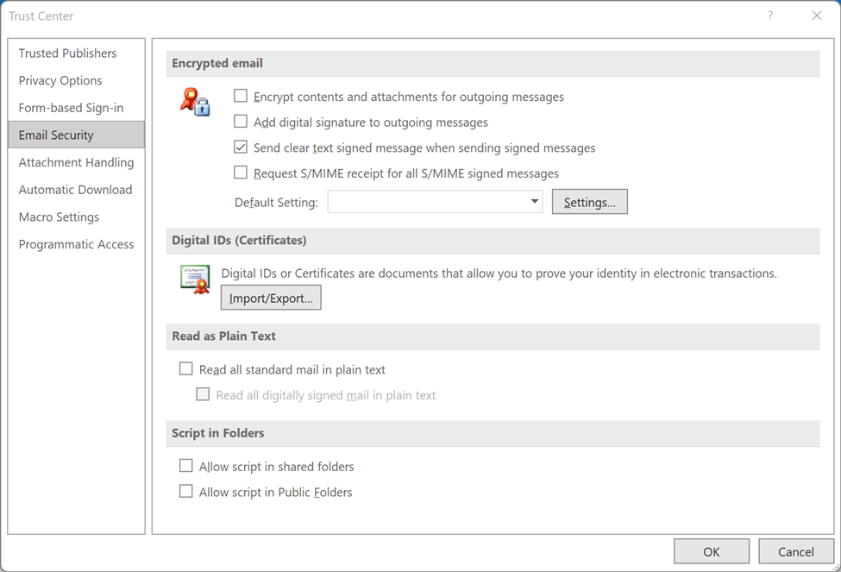Enable Allow script in Public Folders
841x572 pixels.
185,491
